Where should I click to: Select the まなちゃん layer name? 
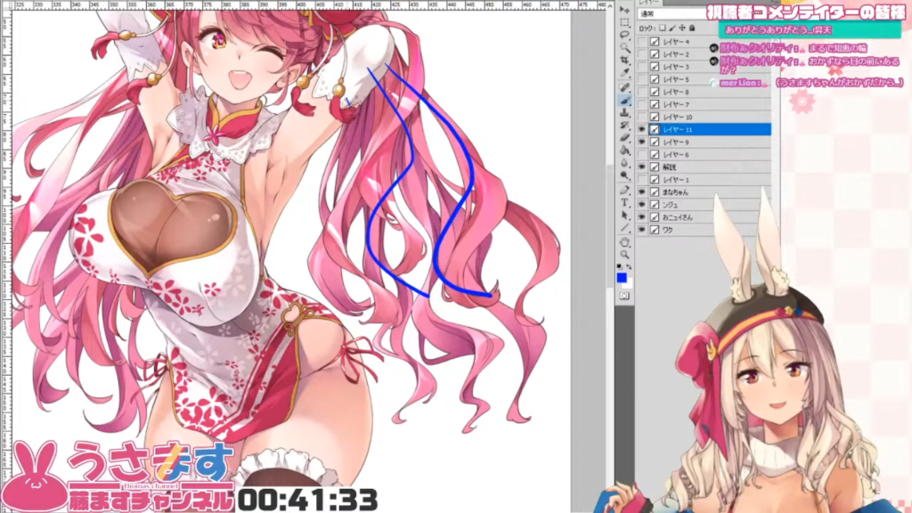675,192
